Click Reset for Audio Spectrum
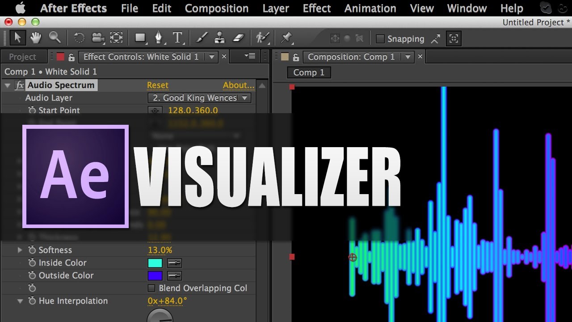The width and height of the screenshot is (572, 322). click(x=158, y=85)
